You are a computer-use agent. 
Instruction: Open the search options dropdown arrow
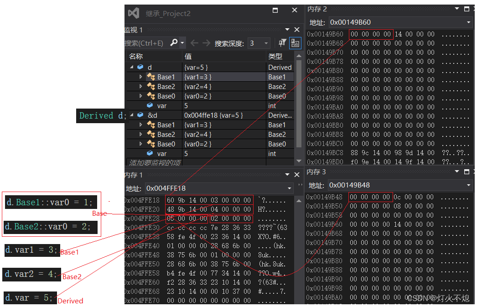(x=182, y=43)
